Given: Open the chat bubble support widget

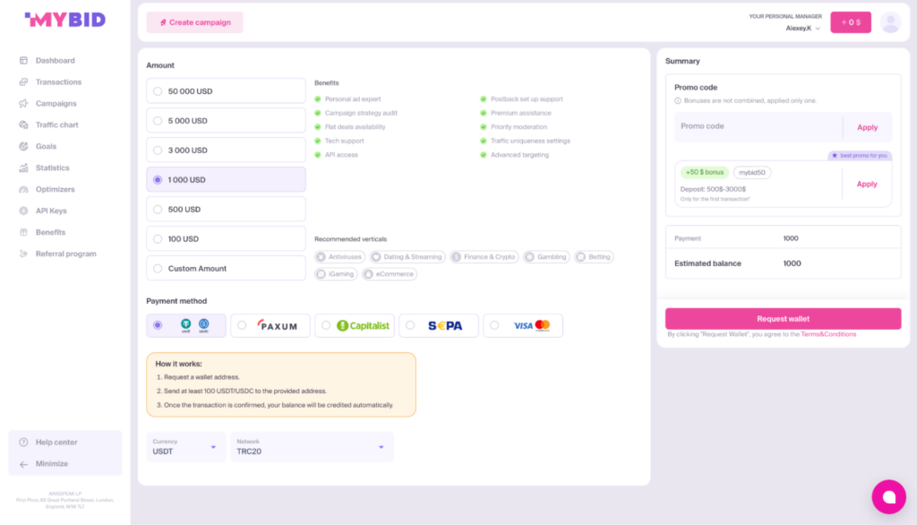Looking at the screenshot, I should [x=888, y=496].
